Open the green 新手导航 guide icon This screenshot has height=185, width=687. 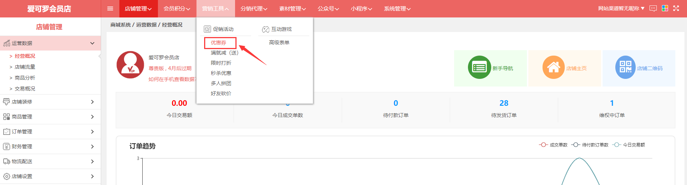(x=479, y=68)
